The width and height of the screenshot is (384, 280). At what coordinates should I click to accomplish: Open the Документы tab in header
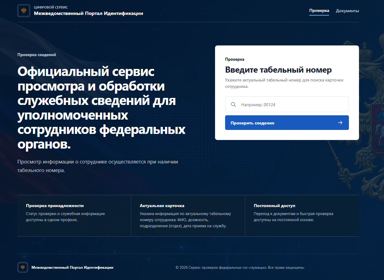(x=347, y=11)
